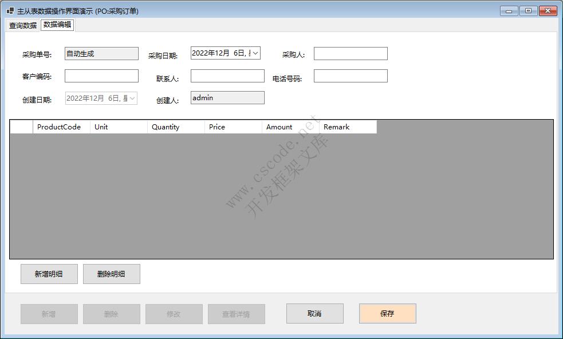Select the 数据编辑 tab
Image resolution: width=563 pixels, height=339 pixels.
(57, 25)
